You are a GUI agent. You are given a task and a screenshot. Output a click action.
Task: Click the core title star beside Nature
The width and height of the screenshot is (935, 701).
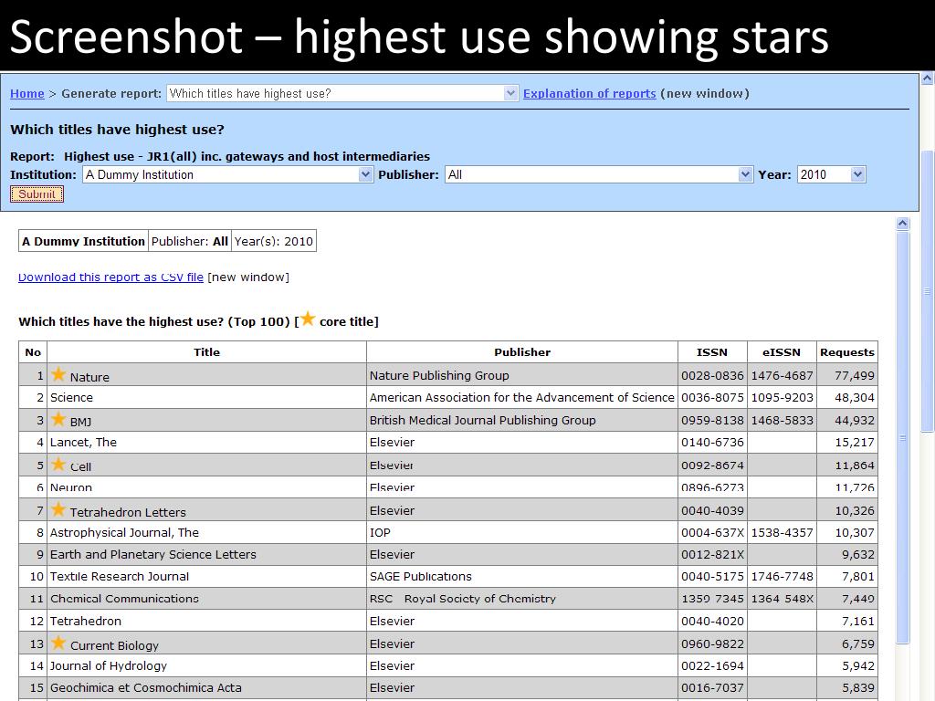click(x=58, y=374)
